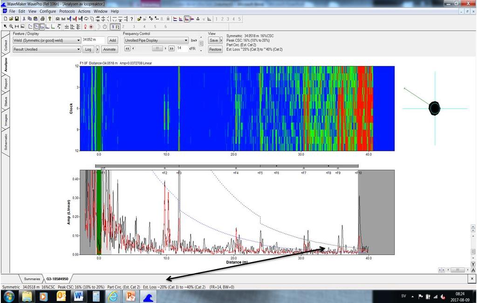Click the padlock icon in the top toolbar
477x303 pixels.
[168, 19]
